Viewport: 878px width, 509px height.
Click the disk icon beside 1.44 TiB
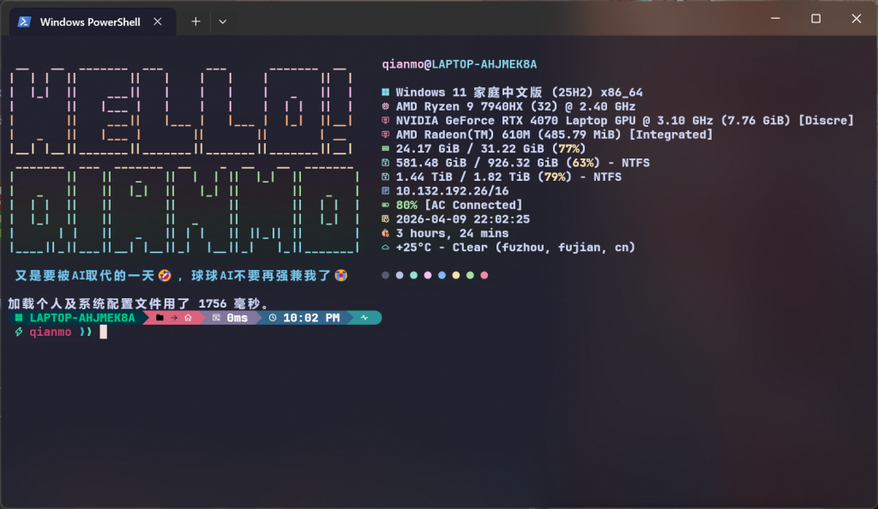click(x=385, y=177)
